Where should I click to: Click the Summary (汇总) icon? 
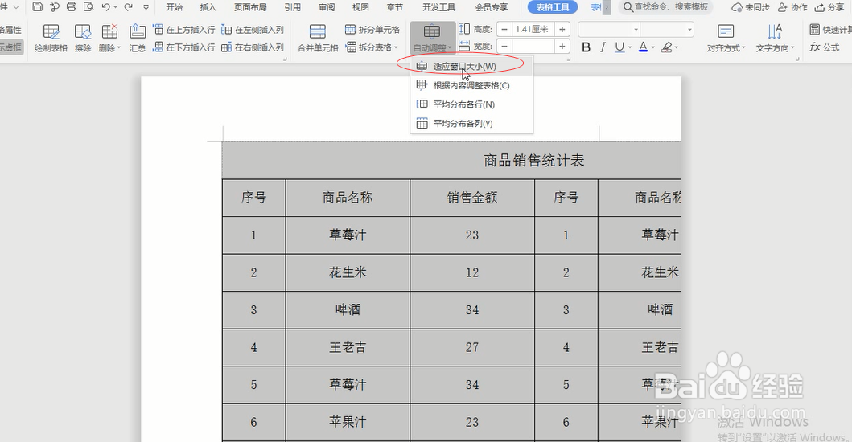coord(138,38)
